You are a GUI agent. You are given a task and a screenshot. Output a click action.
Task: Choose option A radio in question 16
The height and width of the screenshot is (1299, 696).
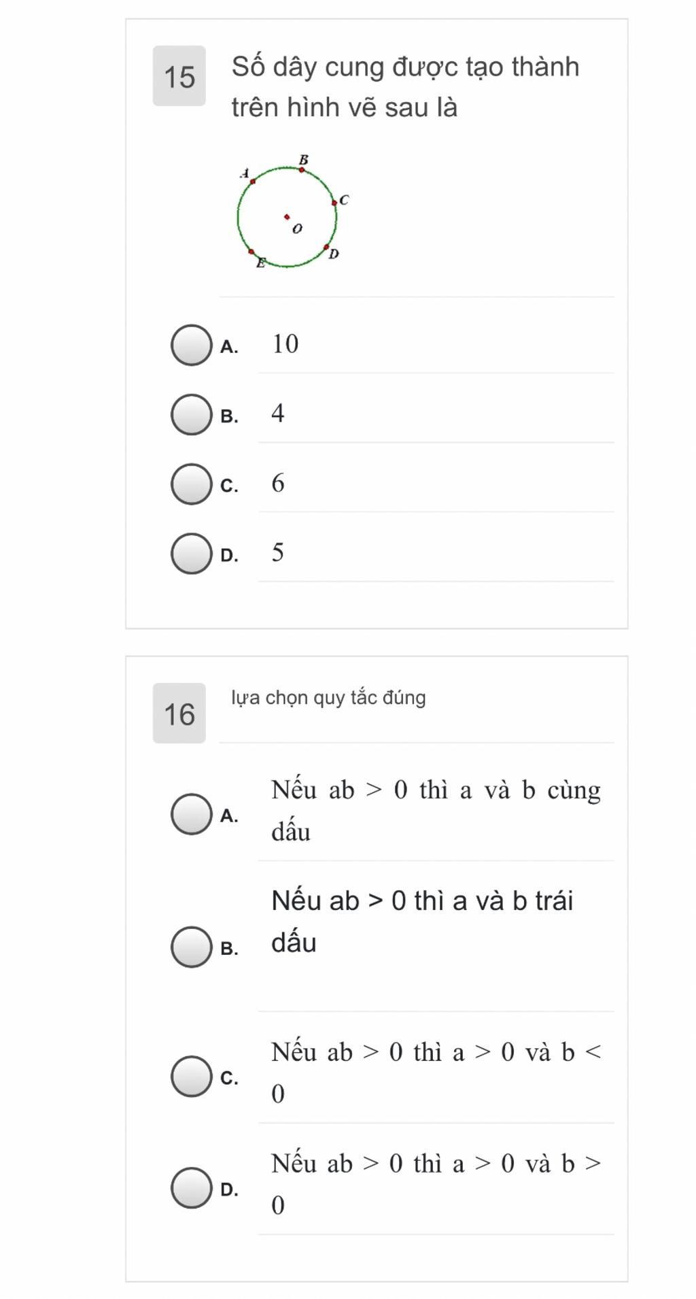[191, 814]
